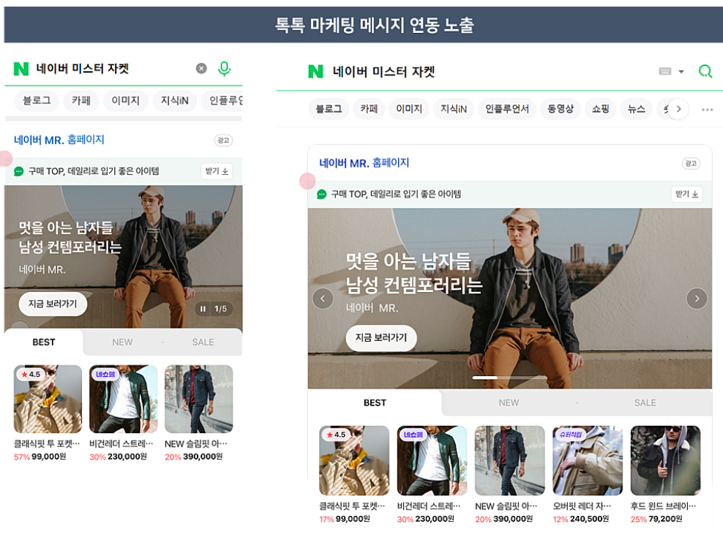Click 받기 download button in mobile view
Image resolution: width=723 pixels, height=535 pixels.
click(217, 171)
